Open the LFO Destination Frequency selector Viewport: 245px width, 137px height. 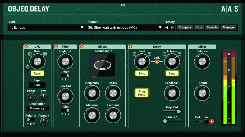pyautogui.click(x=37, y=108)
